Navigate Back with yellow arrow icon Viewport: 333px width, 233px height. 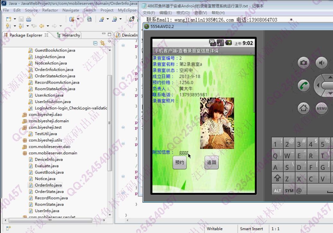(42, 26)
